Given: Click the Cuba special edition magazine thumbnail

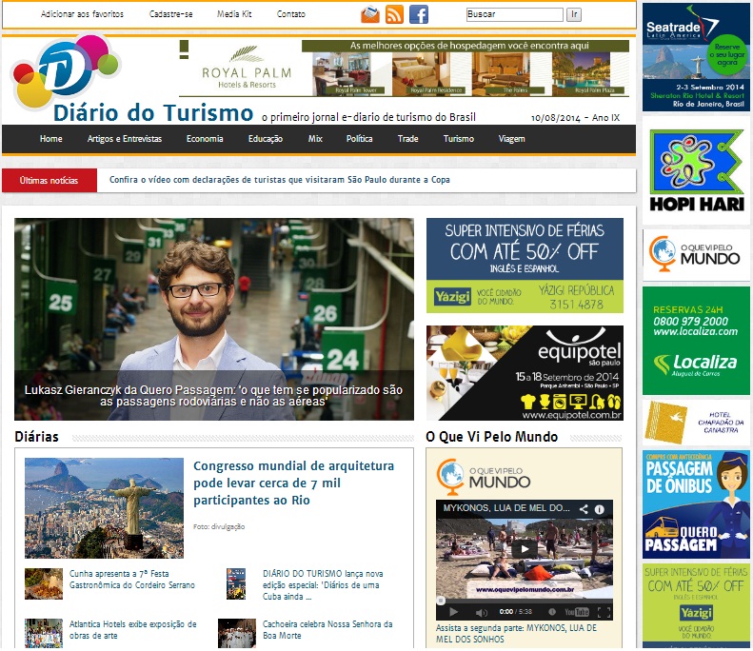Looking at the screenshot, I should 236,583.
